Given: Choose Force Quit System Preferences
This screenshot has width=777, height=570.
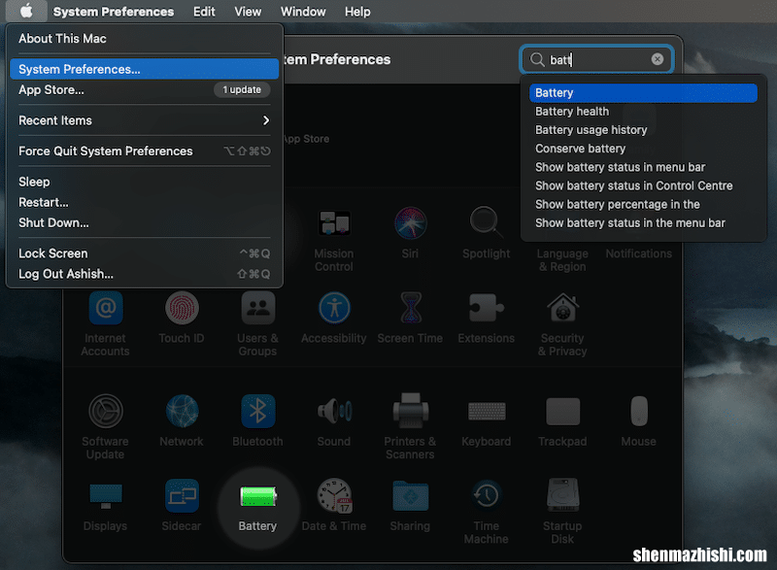Looking at the screenshot, I should 144,151.
